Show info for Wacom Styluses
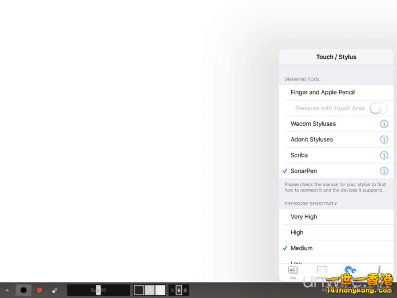 384,124
